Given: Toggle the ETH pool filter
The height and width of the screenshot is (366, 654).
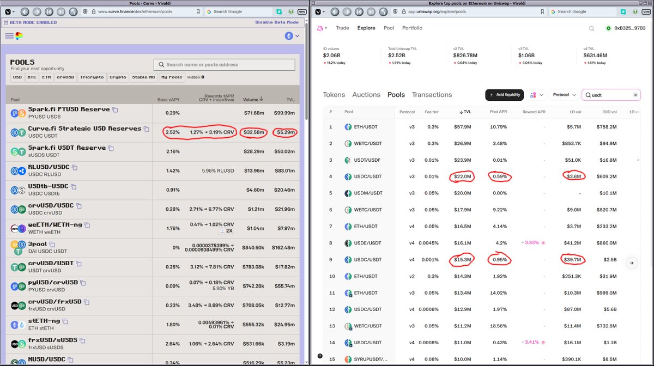Looking at the screenshot, I should click(x=46, y=77).
